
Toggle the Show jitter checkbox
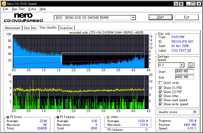pos(161,96)
